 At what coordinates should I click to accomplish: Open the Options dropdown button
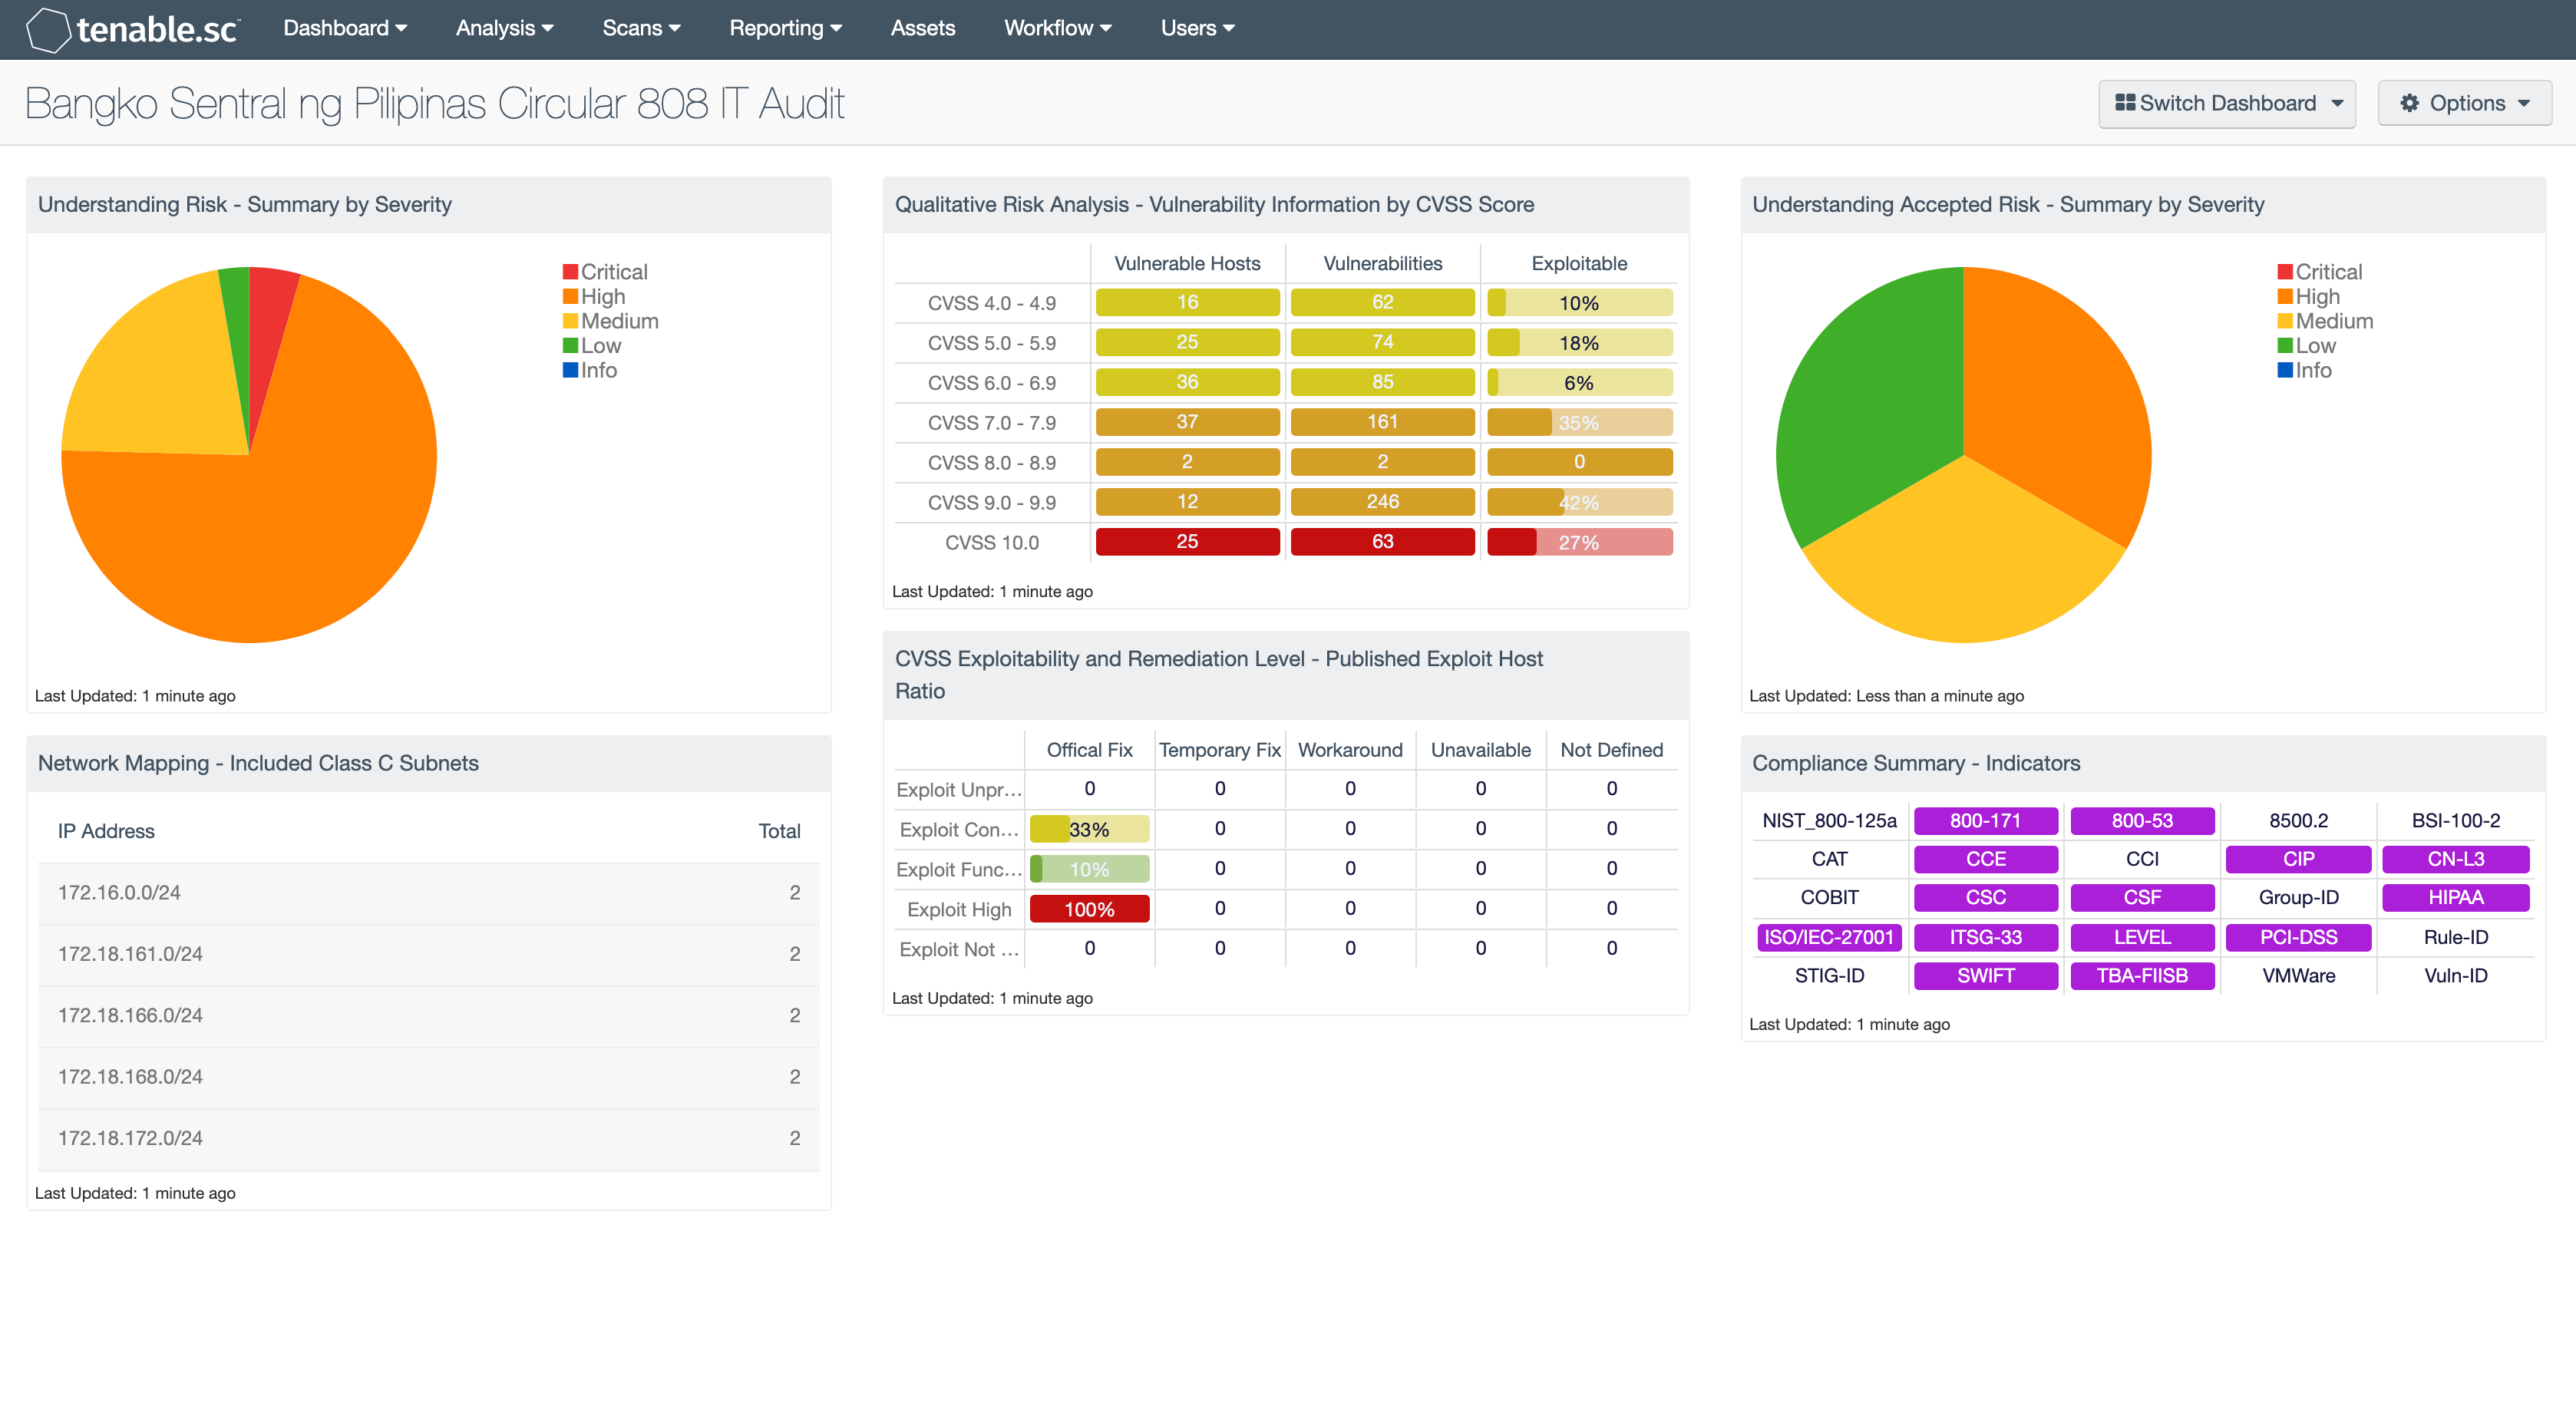[2464, 103]
